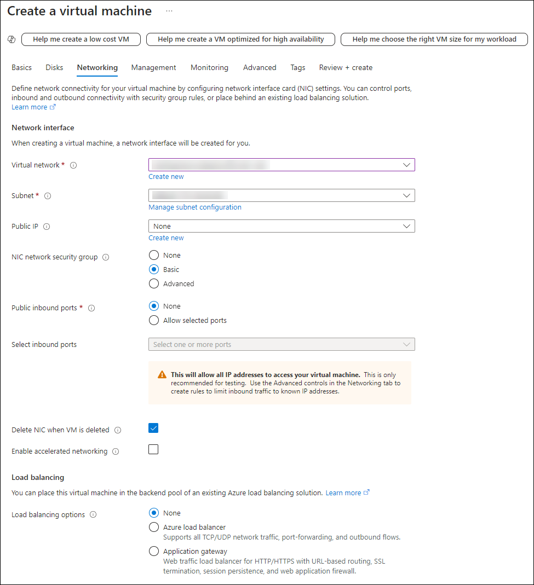This screenshot has width=534, height=585.
Task: Open the Public IP dropdown showing None
Action: tap(282, 226)
